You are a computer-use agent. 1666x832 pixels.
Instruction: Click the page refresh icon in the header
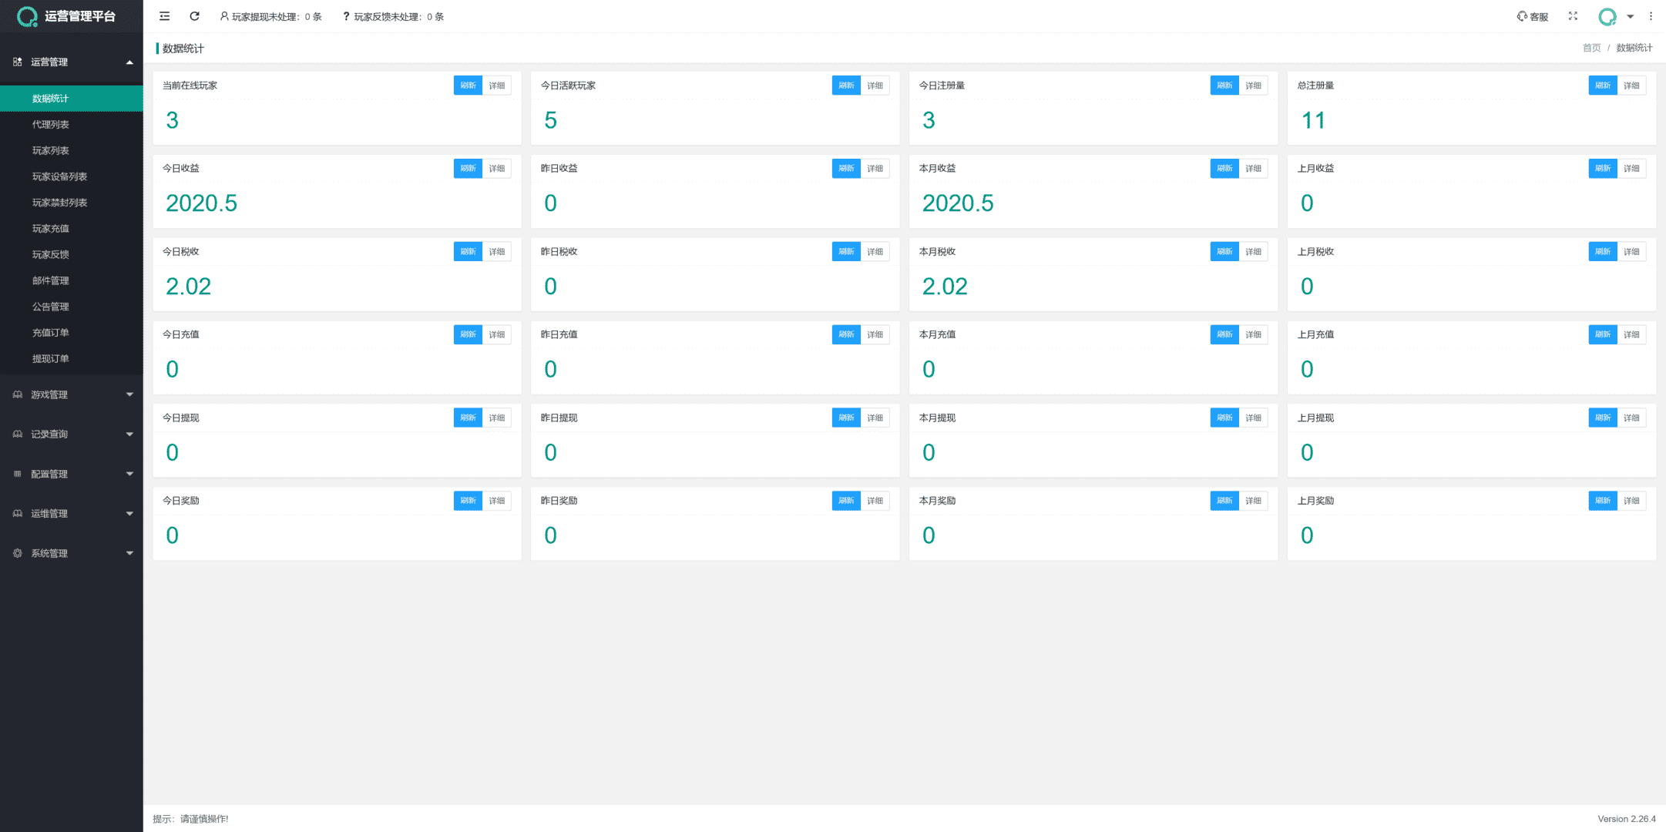pos(194,16)
